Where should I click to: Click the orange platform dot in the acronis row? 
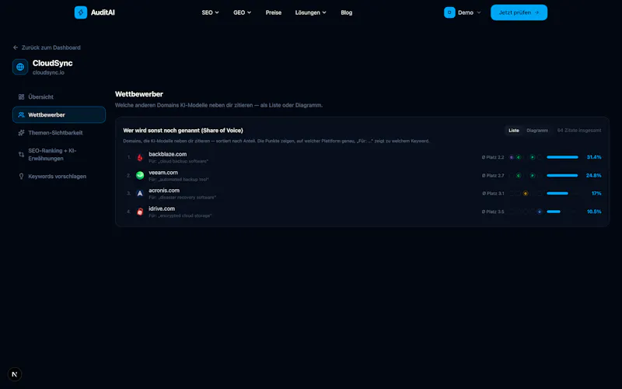click(x=526, y=193)
